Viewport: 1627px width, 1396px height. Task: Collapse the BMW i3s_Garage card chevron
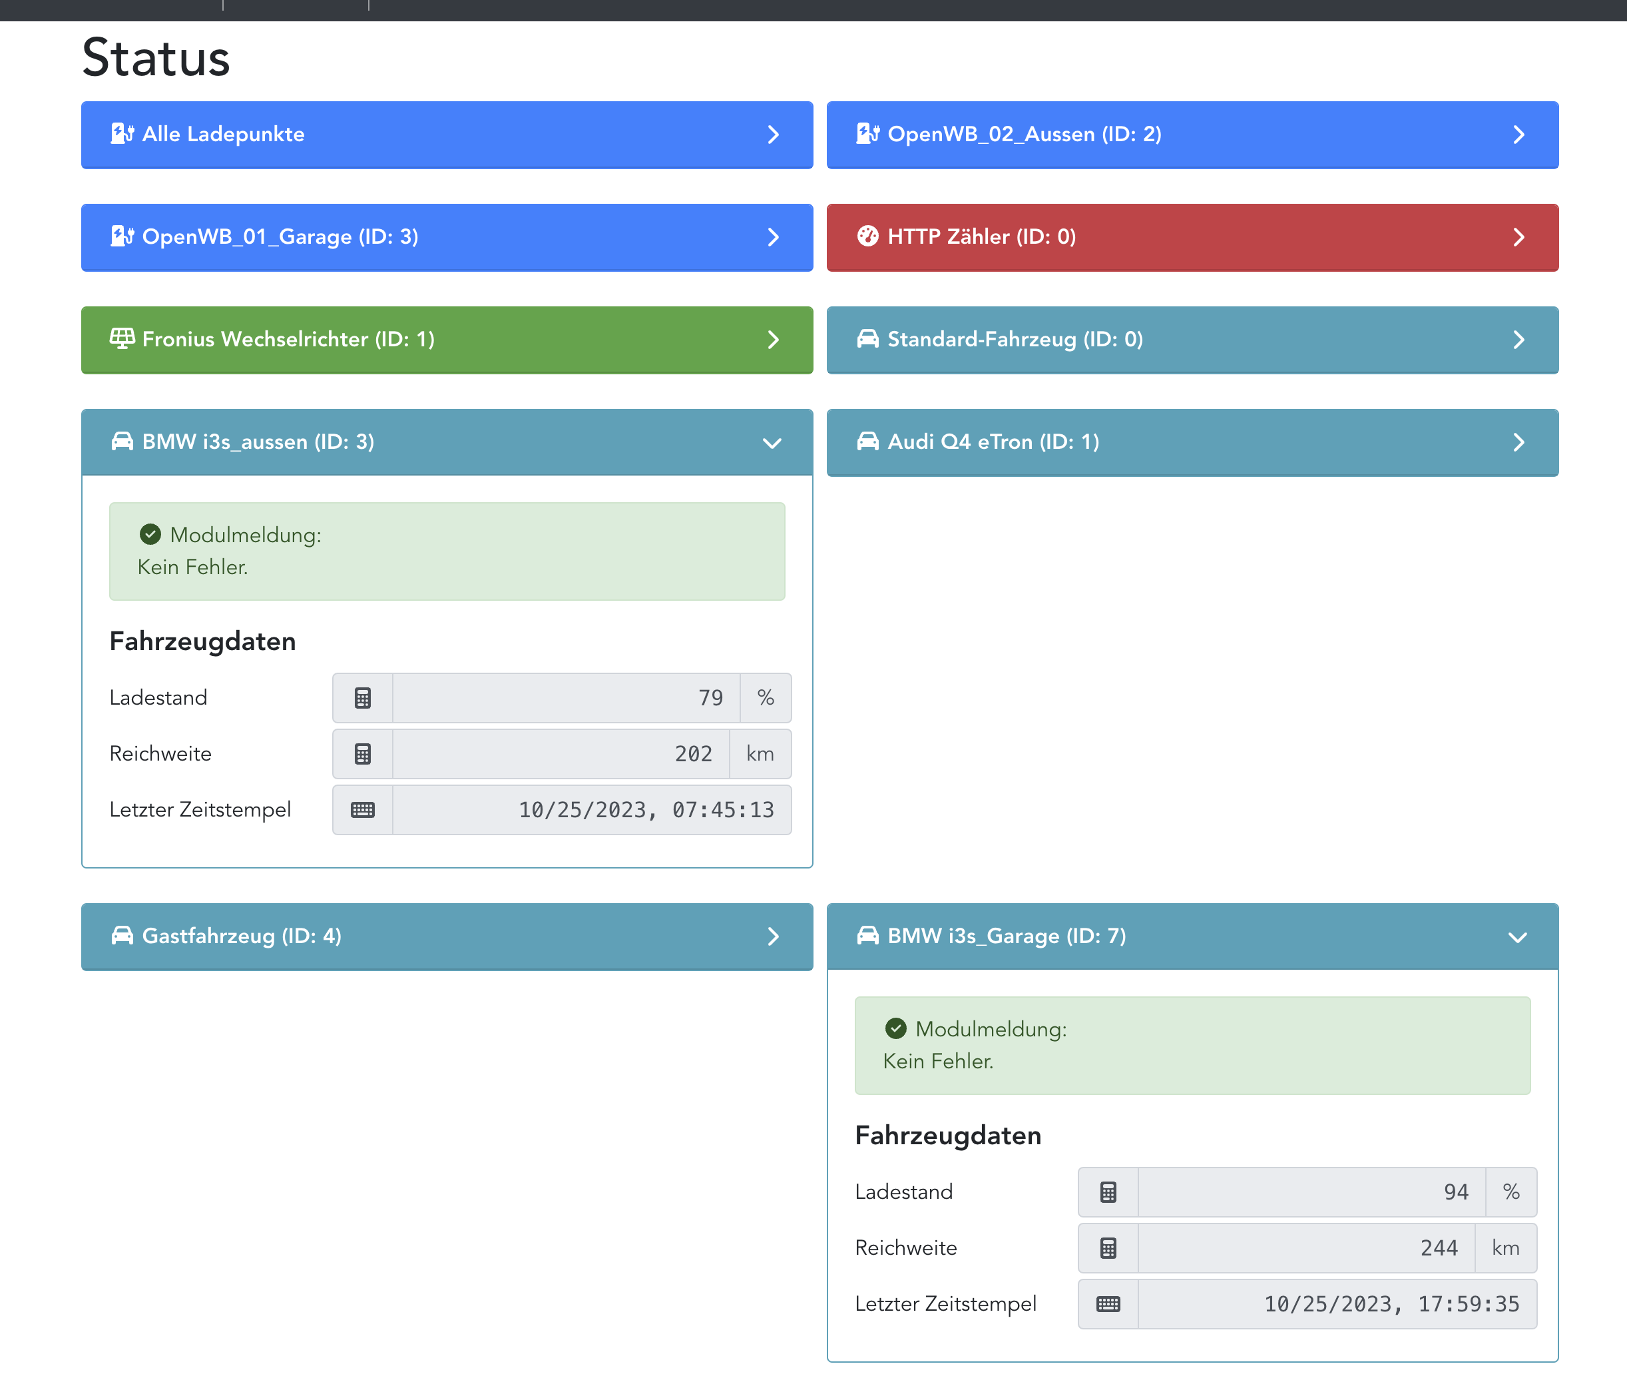[1517, 937]
